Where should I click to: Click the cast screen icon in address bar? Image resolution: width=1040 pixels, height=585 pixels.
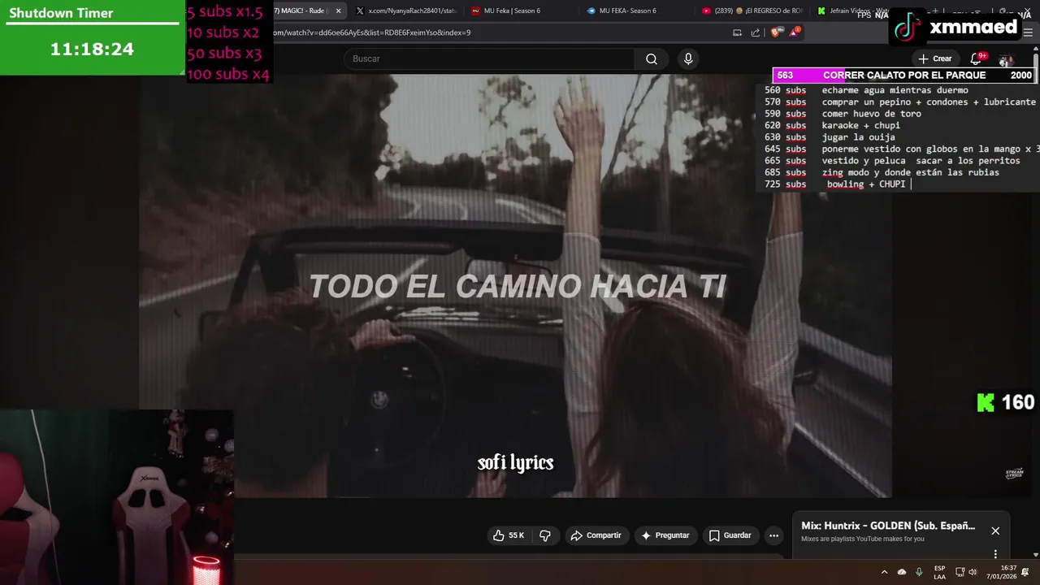tap(737, 32)
